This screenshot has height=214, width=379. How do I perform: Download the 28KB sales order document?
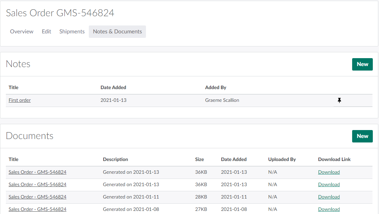pyautogui.click(x=329, y=197)
